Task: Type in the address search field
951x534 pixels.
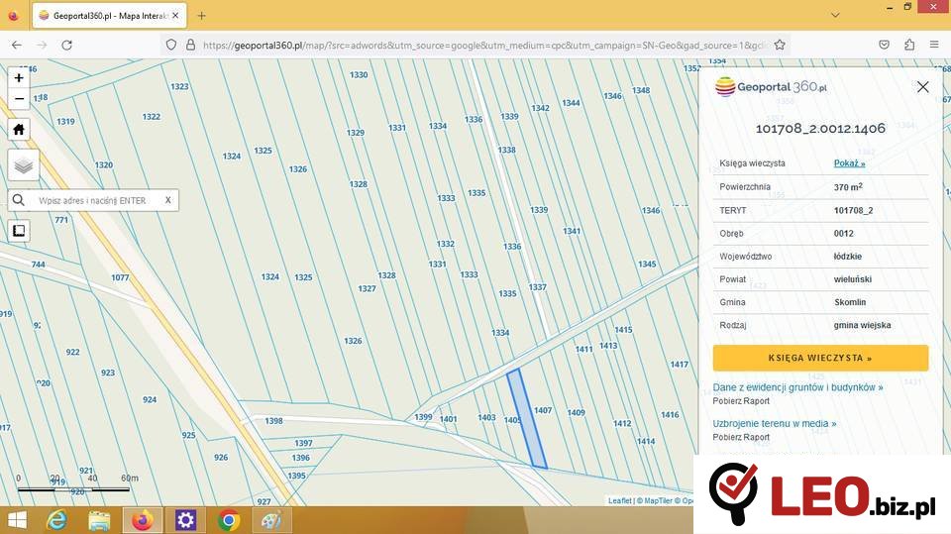Action: [94, 200]
